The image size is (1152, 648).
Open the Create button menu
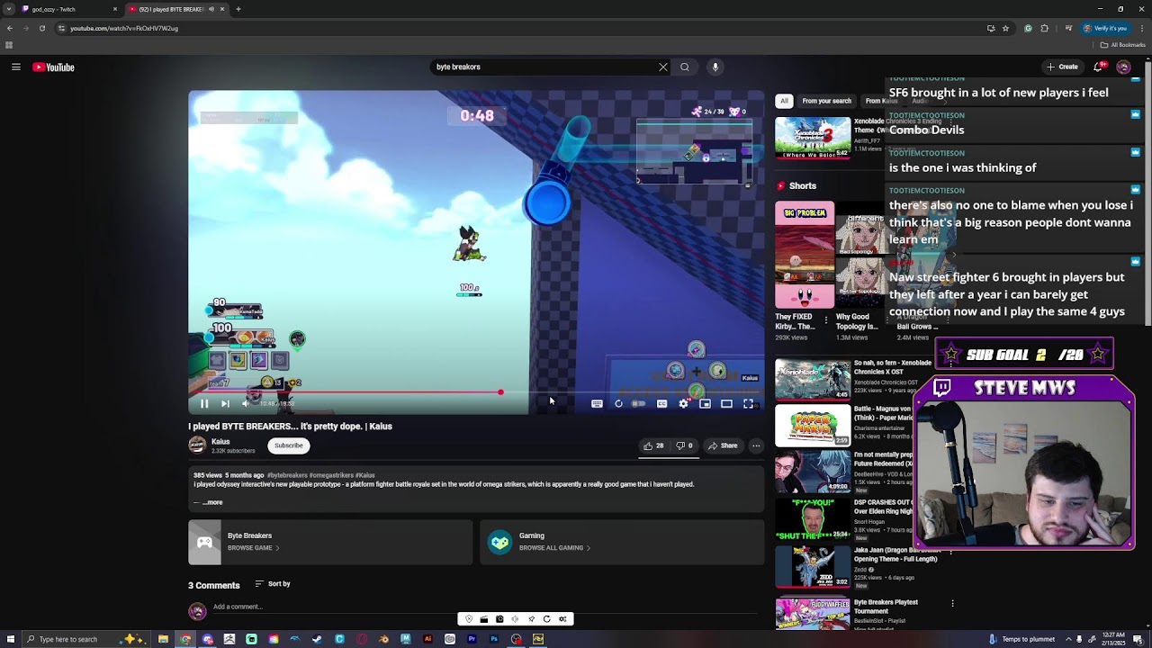(x=1062, y=67)
